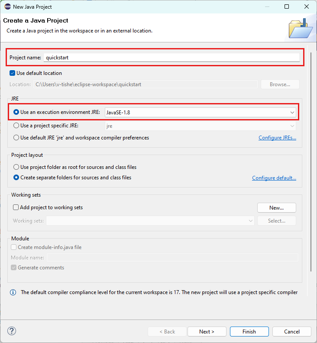Viewport: 317px width, 343px height.
Task: Open the JavaSE-1.8 execution environment dropdown
Action: (x=201, y=113)
